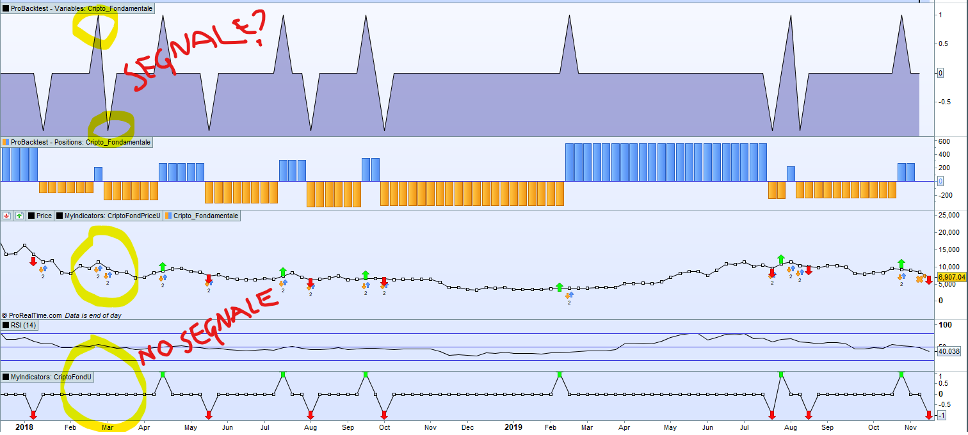Select the red sell arrow at October 2018 on the price chart
Viewport: 968px width, 435px height.
[384, 282]
